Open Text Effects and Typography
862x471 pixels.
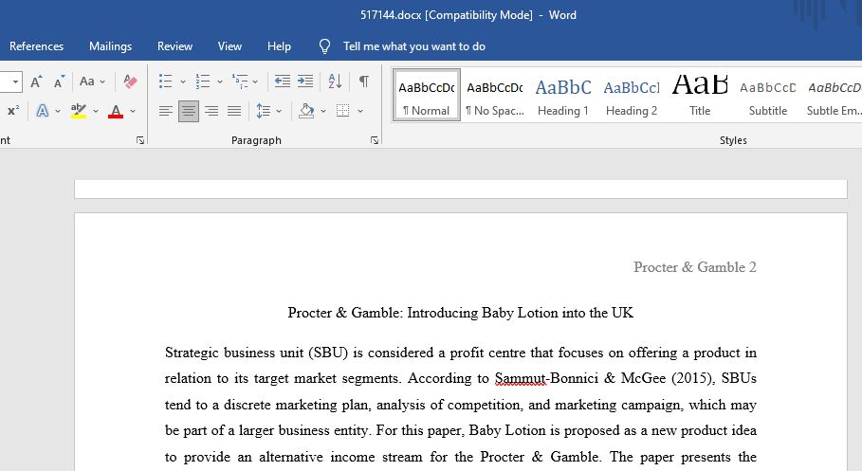(43, 111)
